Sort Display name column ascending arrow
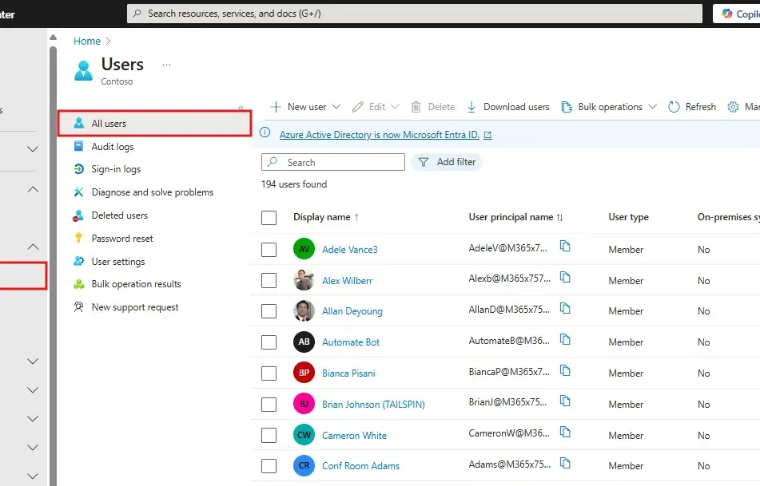The height and width of the screenshot is (486, 760). pos(356,217)
